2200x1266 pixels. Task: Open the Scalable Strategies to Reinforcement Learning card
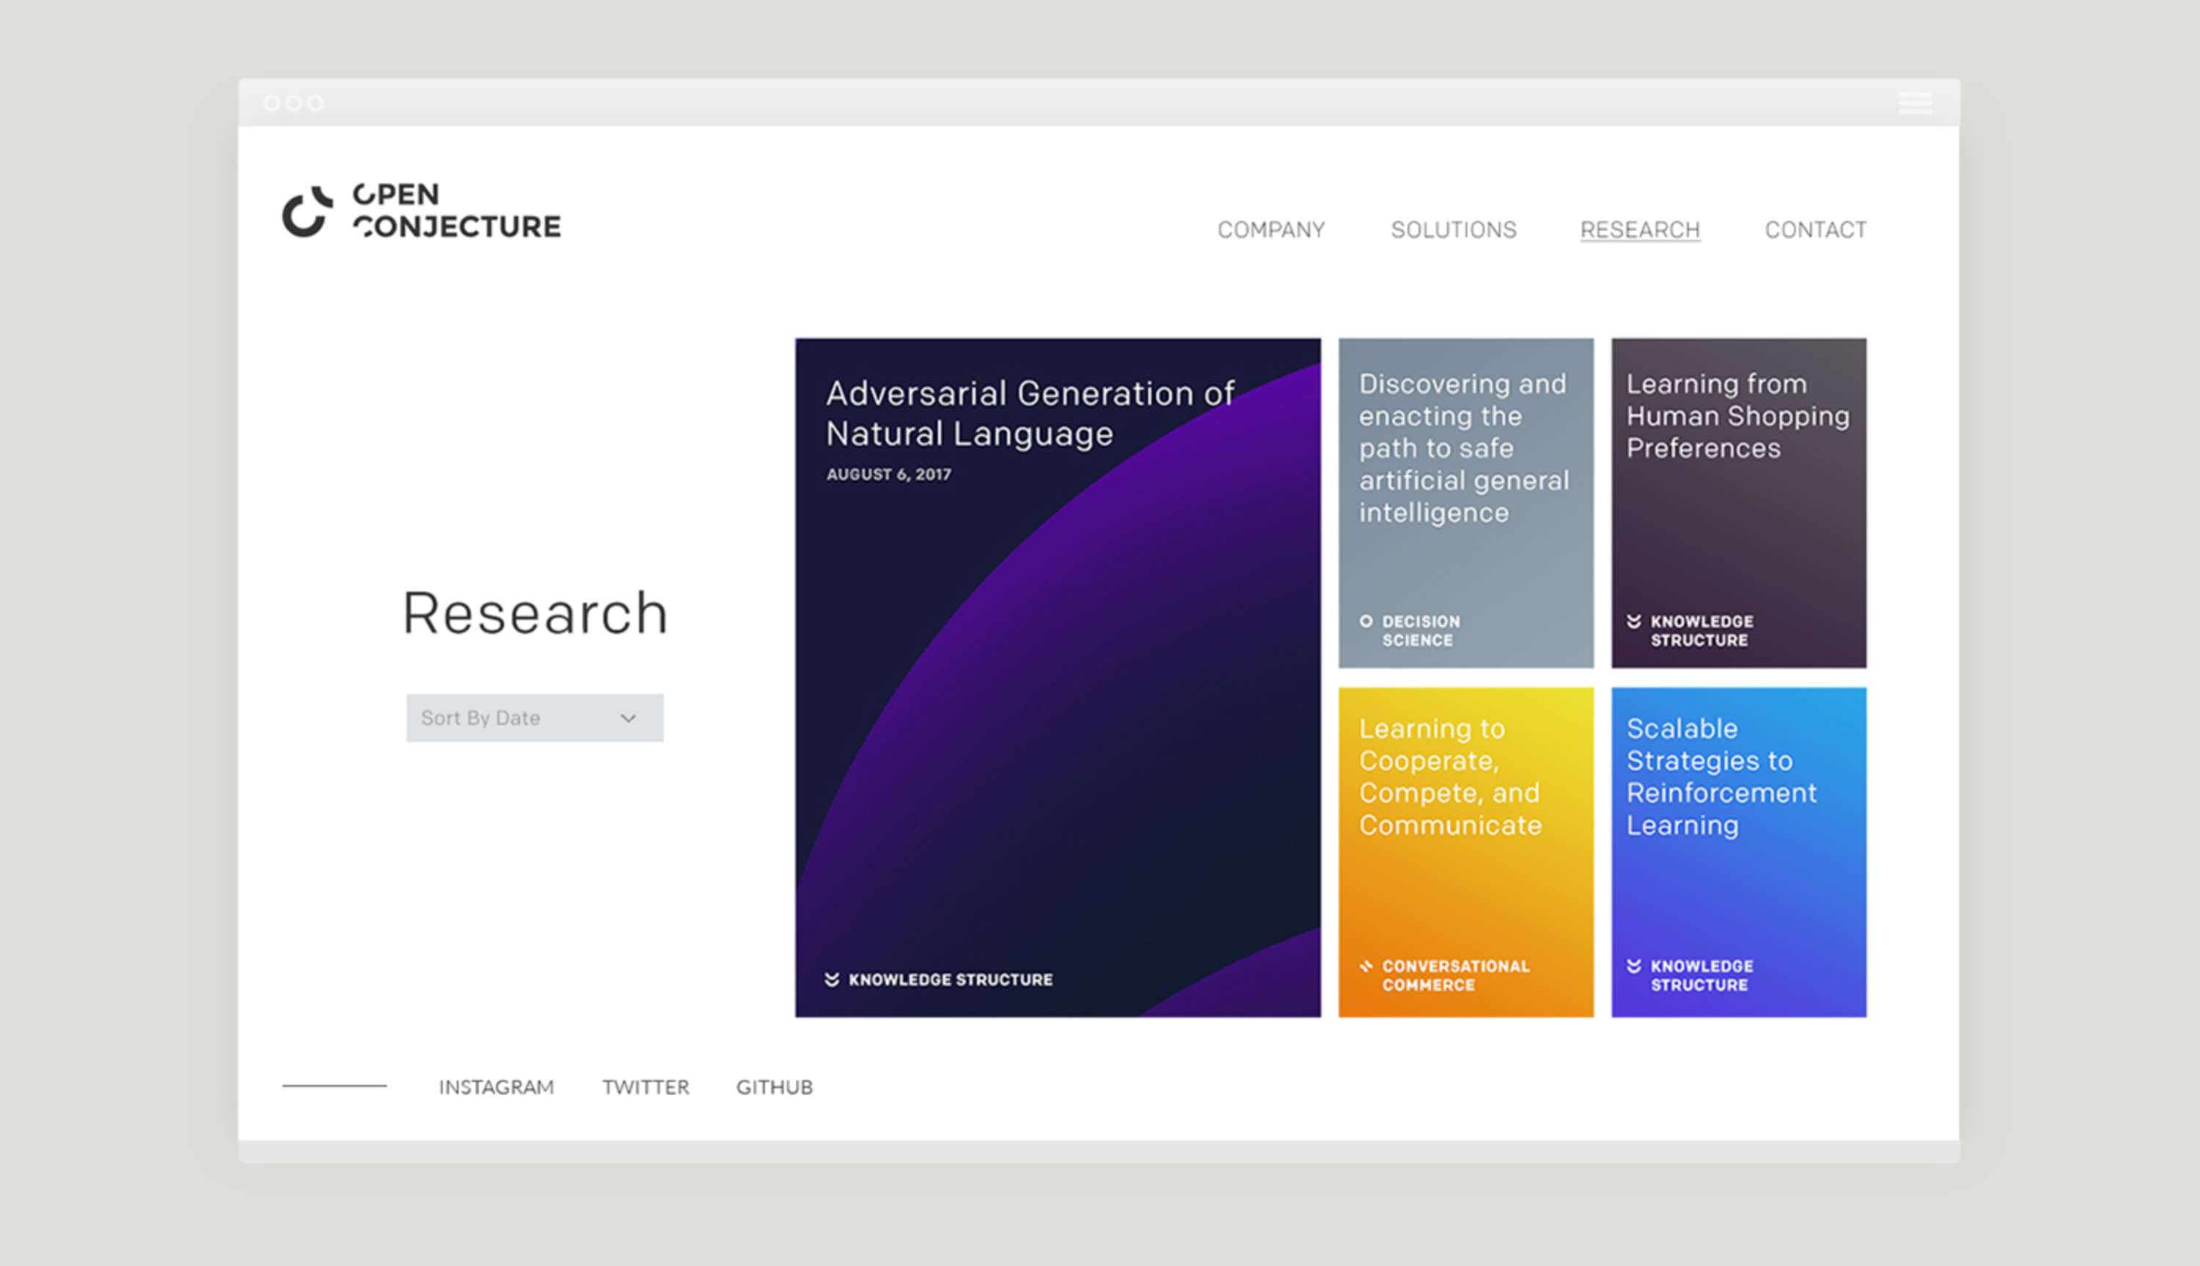[x=1738, y=852]
